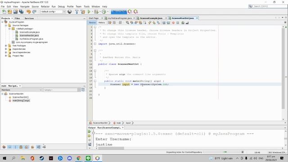Open the Navigator Members dropdown

point(22,90)
